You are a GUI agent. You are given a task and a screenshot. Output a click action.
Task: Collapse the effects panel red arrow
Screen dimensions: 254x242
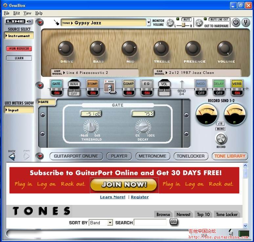pos(40,85)
